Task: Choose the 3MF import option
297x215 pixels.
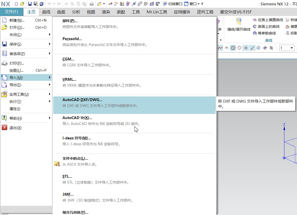Action: [134, 197]
